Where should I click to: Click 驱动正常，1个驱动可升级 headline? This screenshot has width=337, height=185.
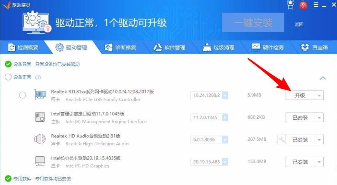[111, 23]
